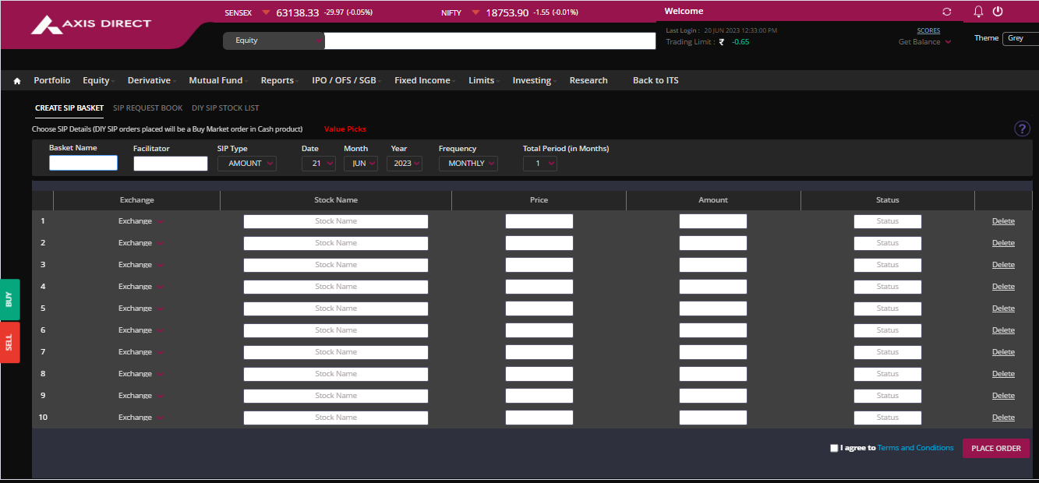1039x483 pixels.
Task: Click the Axis Direct logo
Action: [x=91, y=25]
